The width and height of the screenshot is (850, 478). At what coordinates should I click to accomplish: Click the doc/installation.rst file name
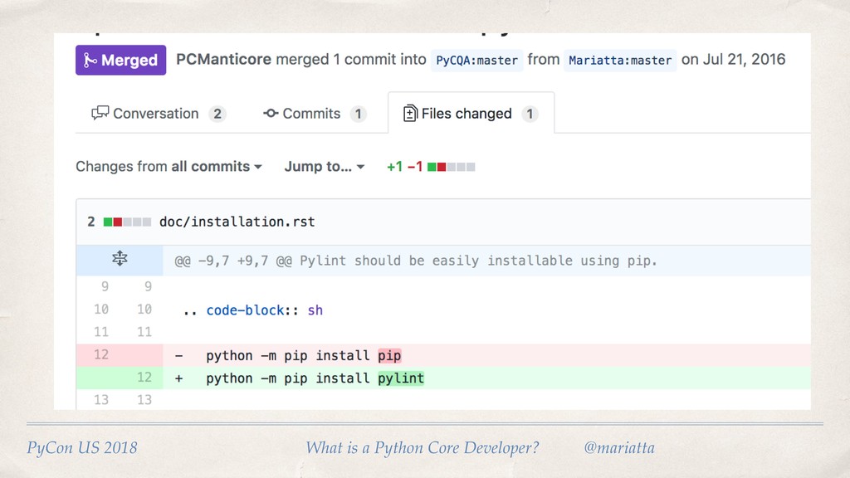(x=237, y=222)
